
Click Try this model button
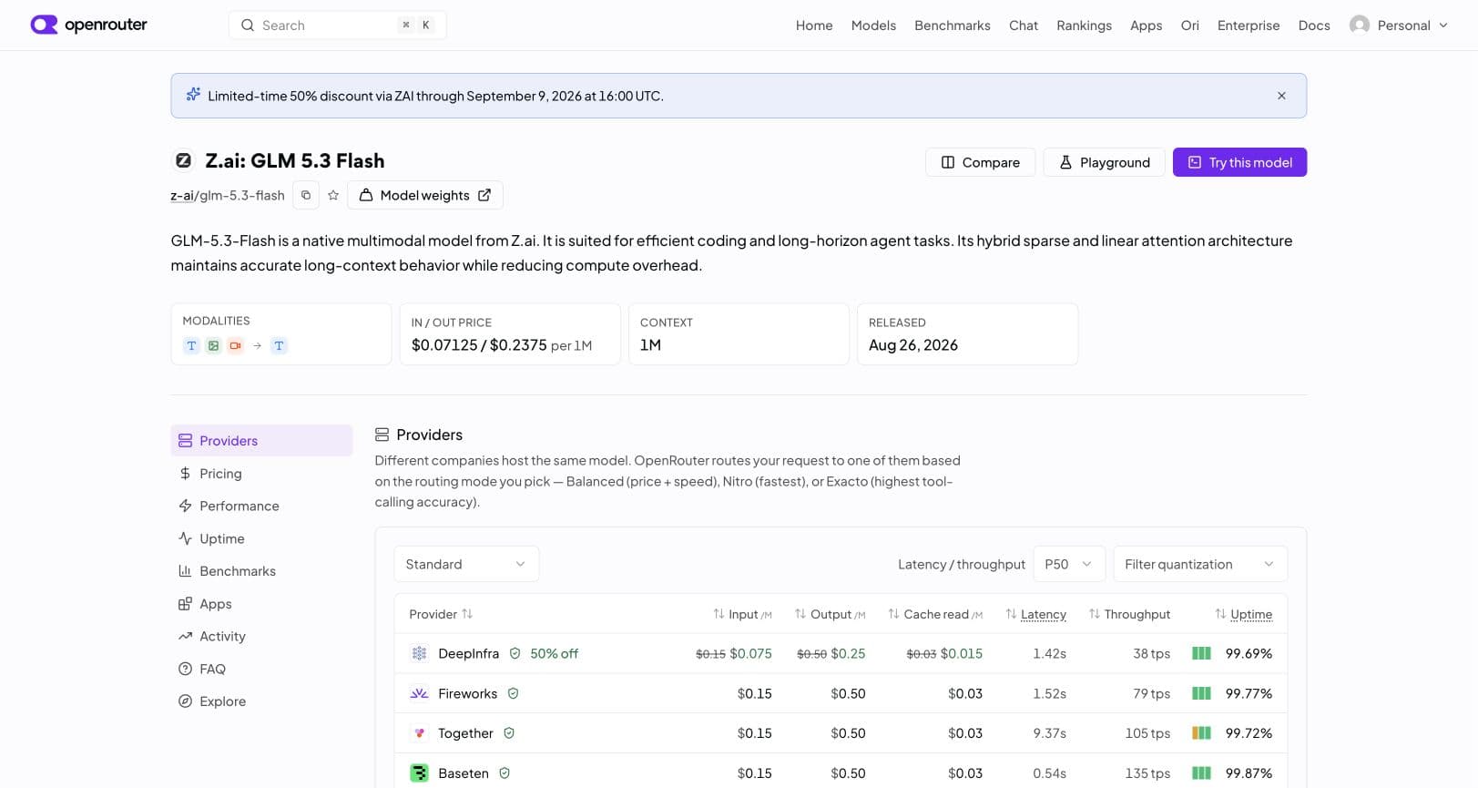tap(1239, 162)
